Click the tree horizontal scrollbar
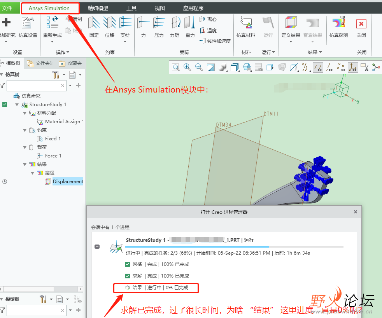This screenshot has width=382, height=318. 41,289
